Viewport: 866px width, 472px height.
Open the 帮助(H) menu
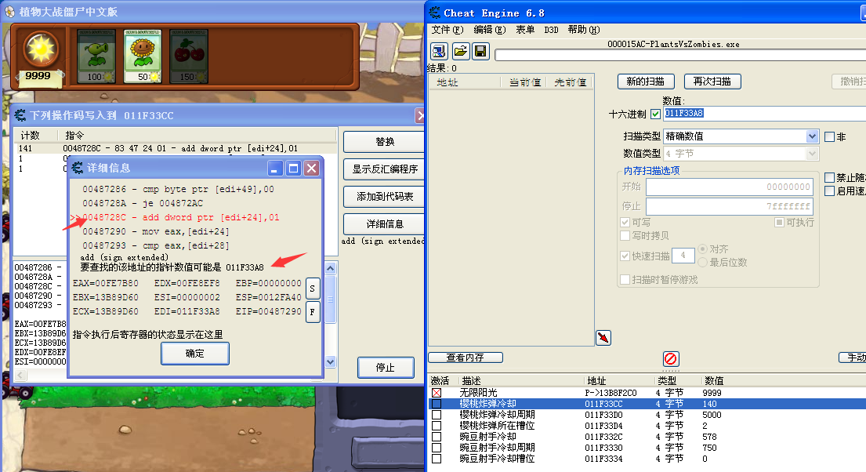pyautogui.click(x=584, y=30)
